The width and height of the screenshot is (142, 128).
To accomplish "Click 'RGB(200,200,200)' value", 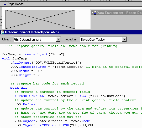I will click(79, 125).
